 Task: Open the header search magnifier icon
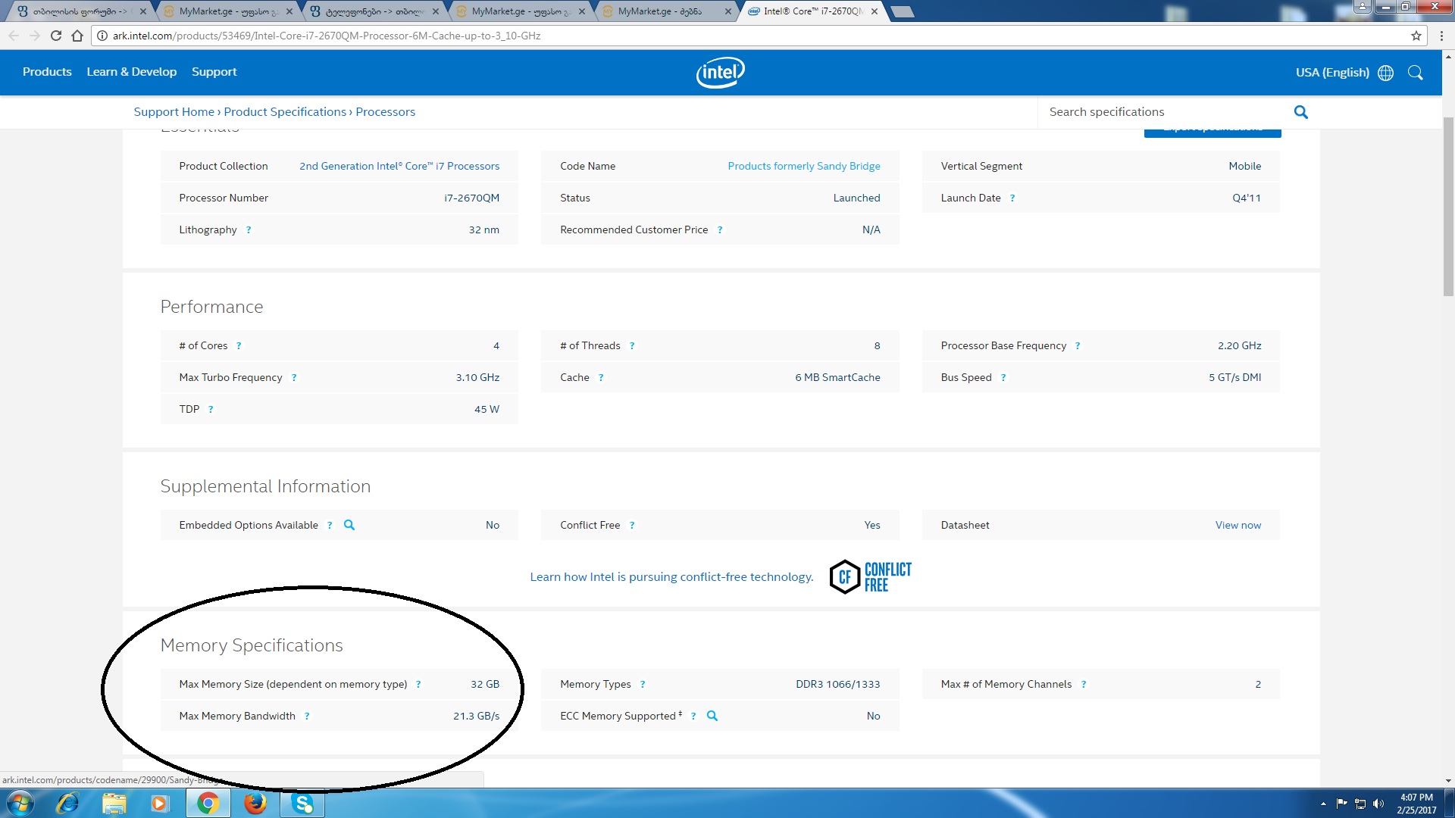pos(1415,73)
